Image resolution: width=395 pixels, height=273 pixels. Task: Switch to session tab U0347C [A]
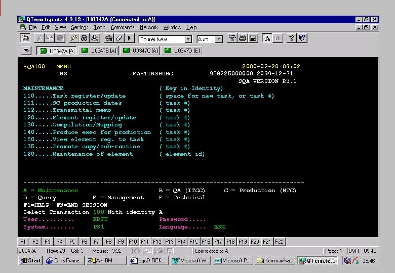click(140, 51)
